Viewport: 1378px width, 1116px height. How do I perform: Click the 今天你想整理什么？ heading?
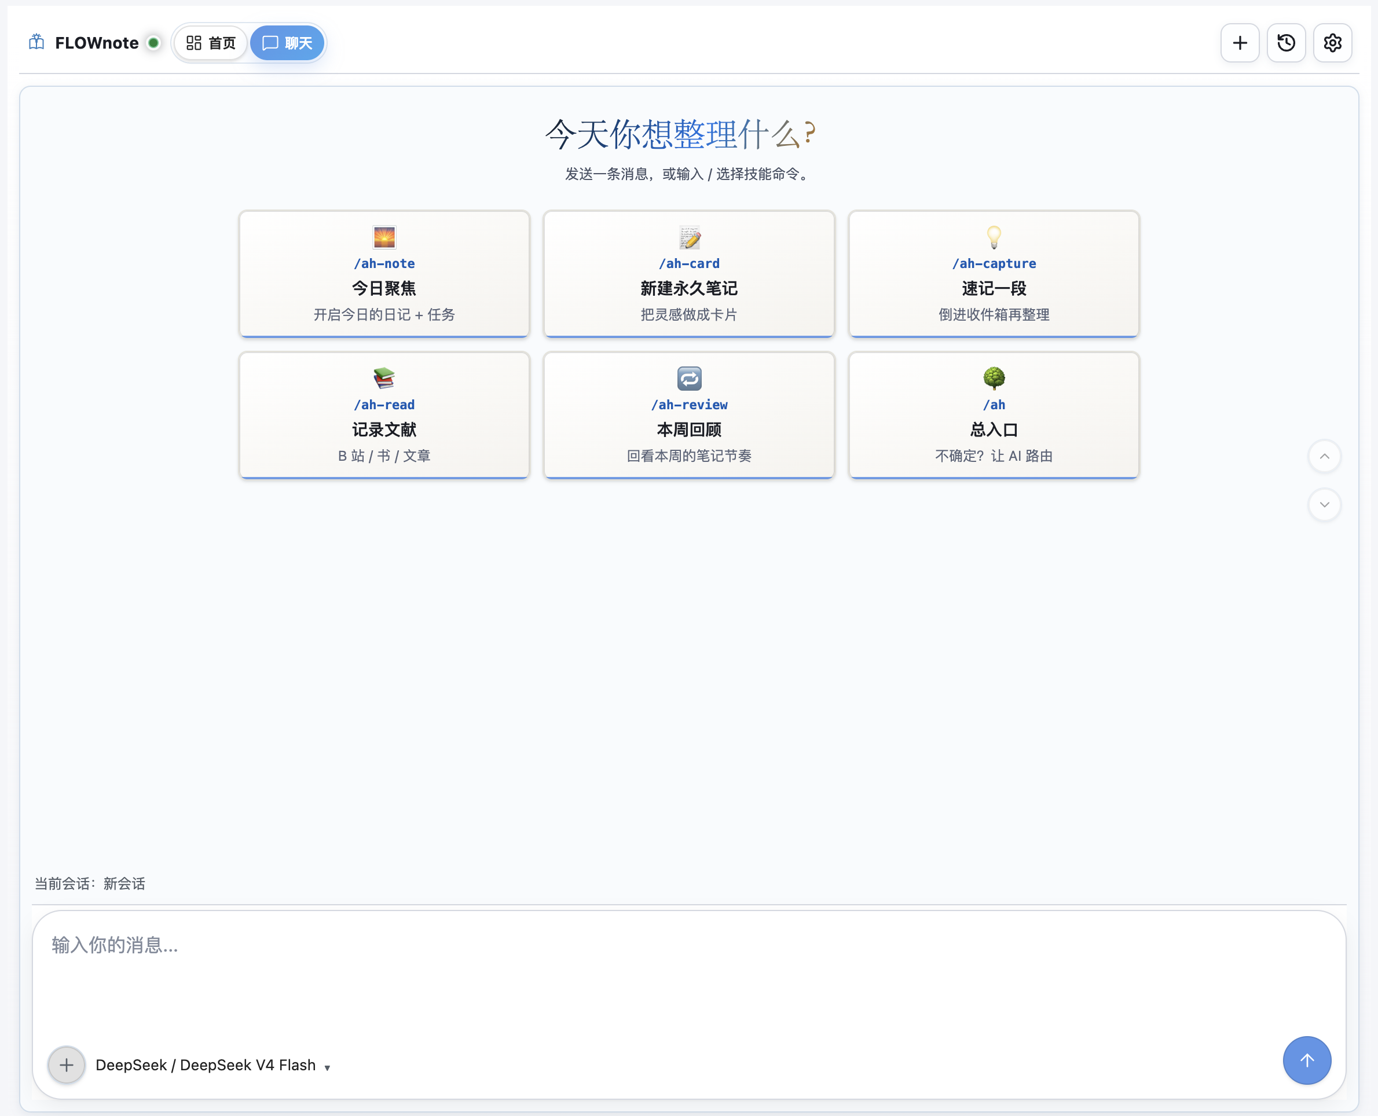coord(680,134)
